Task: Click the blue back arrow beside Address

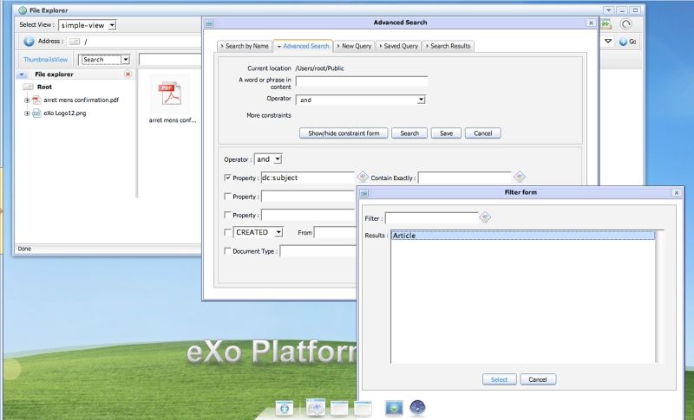Action: pyautogui.click(x=29, y=41)
